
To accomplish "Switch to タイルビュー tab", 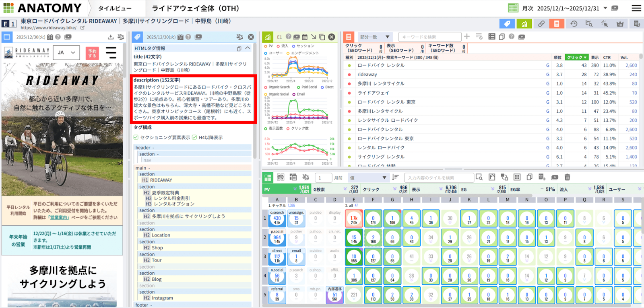I will tap(115, 8).
